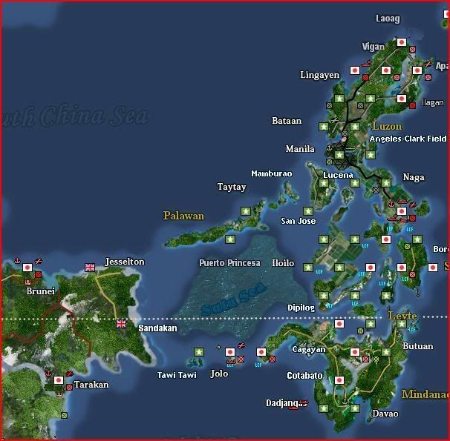450x441 pixels.
Task: Click the anchor port icon near Davao
Action: pos(345,402)
